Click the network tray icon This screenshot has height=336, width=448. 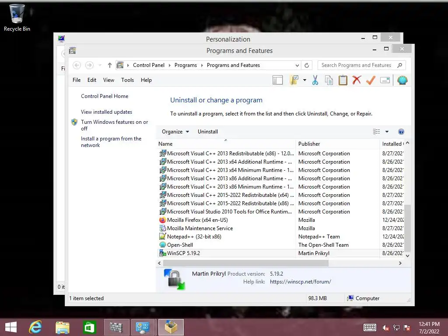point(396,327)
